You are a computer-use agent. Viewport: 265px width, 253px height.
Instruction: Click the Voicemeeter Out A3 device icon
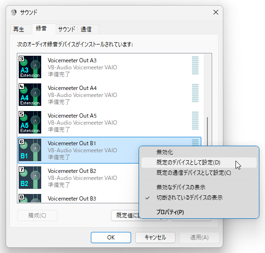pos(30,67)
